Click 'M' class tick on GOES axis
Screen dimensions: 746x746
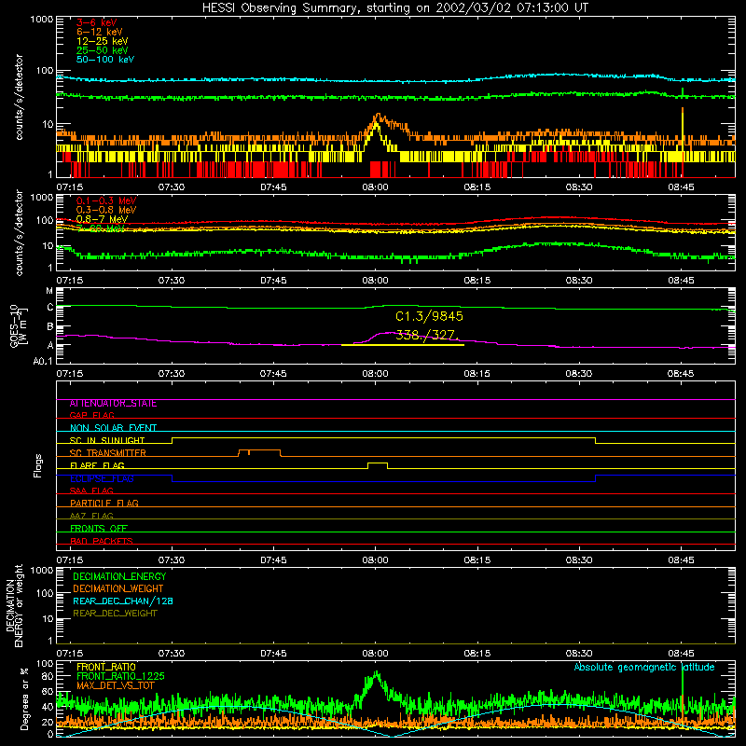tap(49, 291)
